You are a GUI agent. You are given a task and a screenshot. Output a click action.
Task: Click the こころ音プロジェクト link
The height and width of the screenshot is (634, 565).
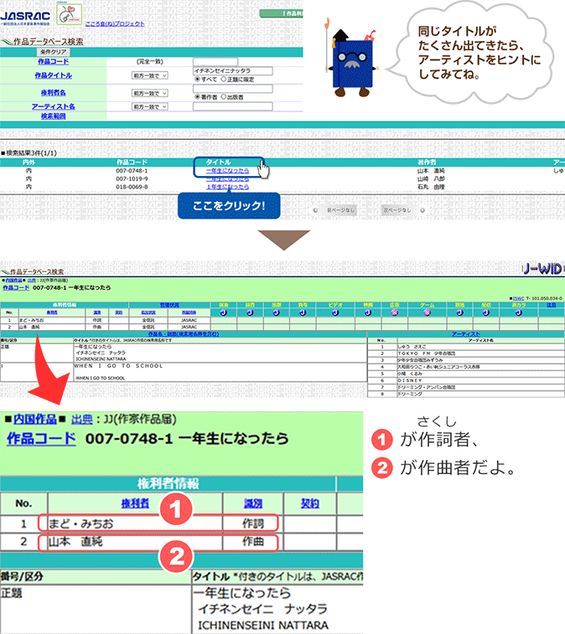113,24
